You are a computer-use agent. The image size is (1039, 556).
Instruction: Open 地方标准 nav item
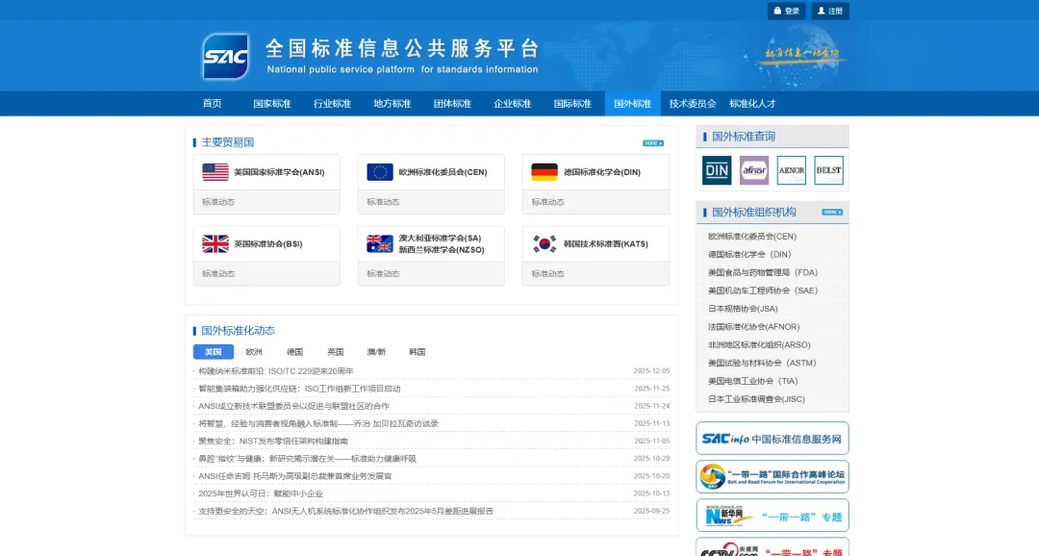[393, 103]
